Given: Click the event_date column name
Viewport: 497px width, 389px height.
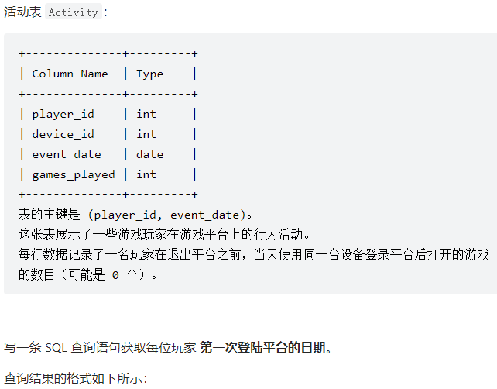Looking at the screenshot, I should [x=67, y=154].
